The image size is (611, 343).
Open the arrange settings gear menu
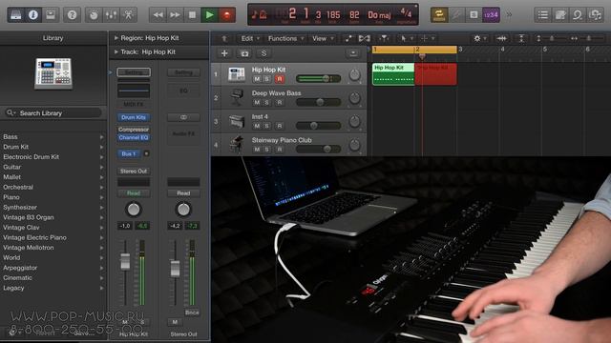click(479, 38)
